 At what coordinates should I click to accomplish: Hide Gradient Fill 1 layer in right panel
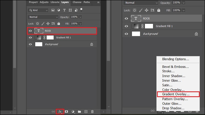click(x=126, y=26)
